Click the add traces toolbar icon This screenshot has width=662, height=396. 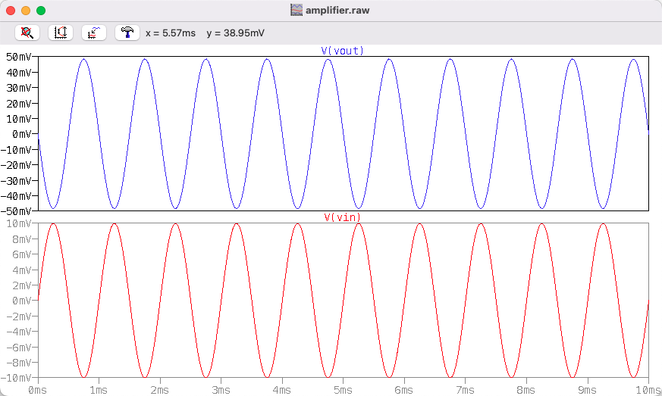(x=94, y=33)
